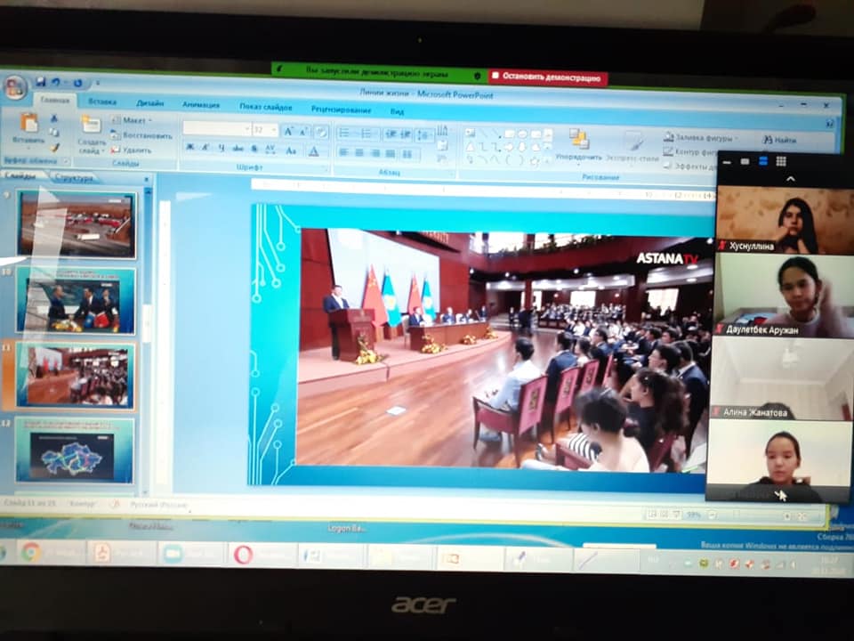Toggle strikethrough abc formatting
854x641 pixels.
238,149
